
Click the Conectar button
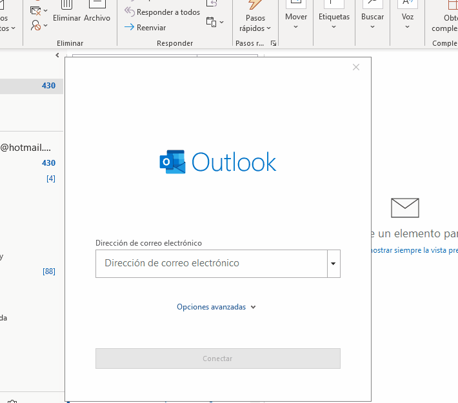pyautogui.click(x=217, y=359)
